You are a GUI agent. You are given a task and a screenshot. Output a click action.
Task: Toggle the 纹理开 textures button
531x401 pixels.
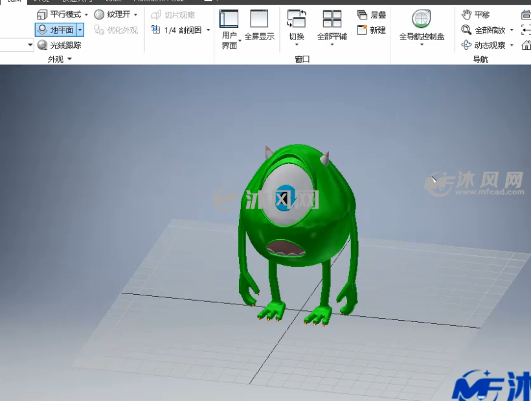pyautogui.click(x=112, y=14)
